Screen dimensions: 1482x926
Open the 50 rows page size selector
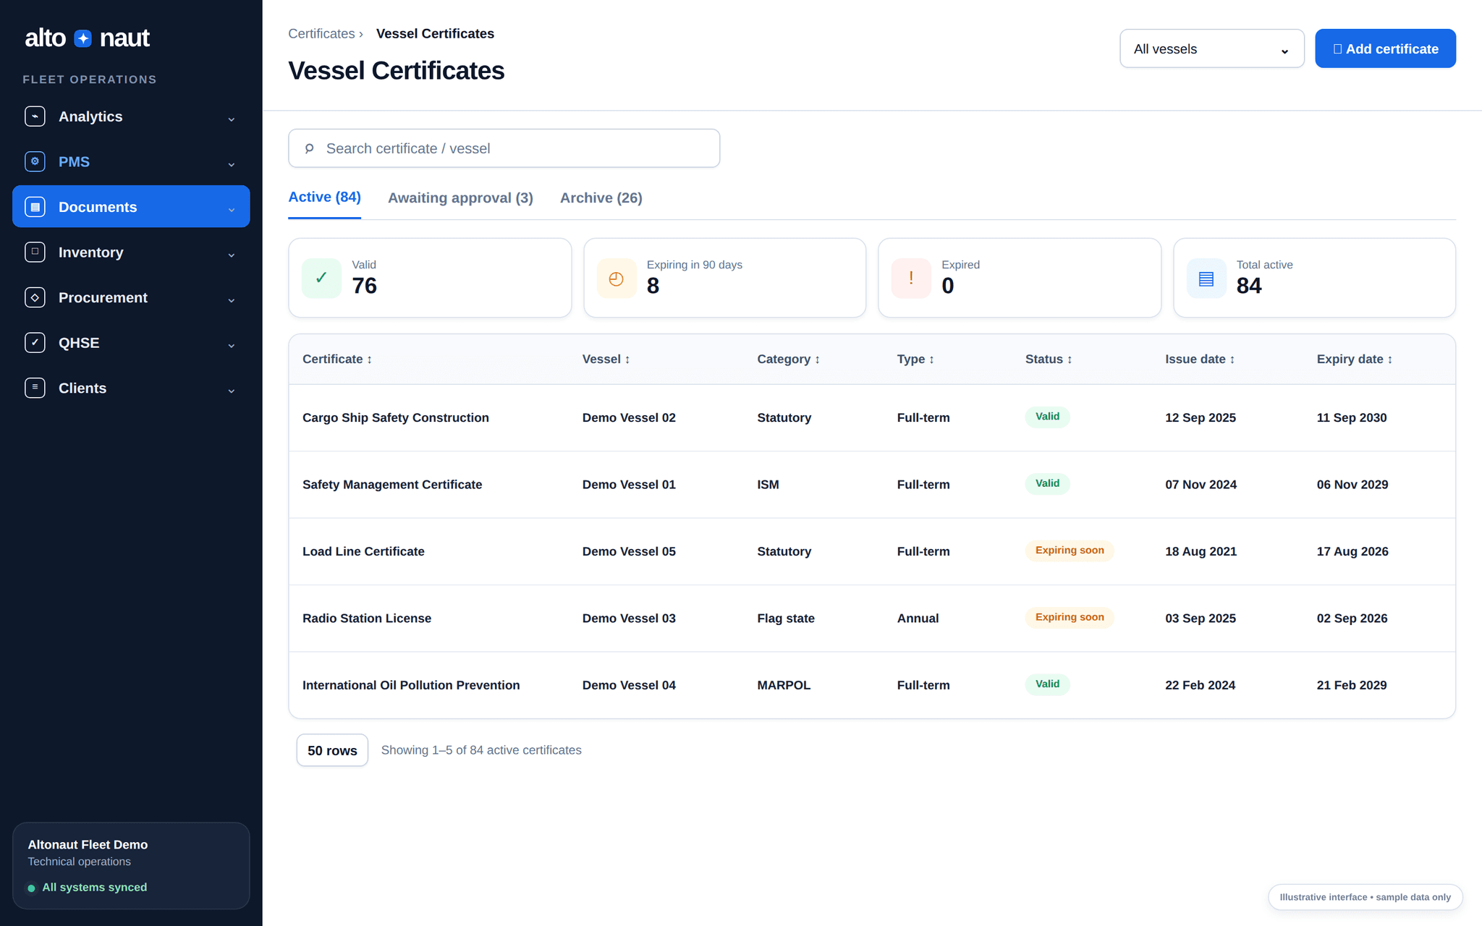[x=332, y=750]
